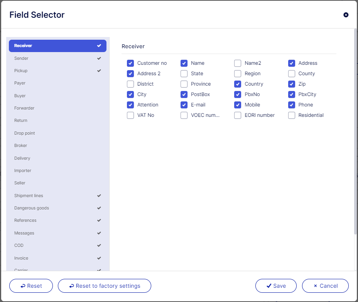Screen dimensions: 358x302
Task: Select the Drop point category
Action: [x=25, y=133]
